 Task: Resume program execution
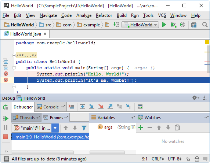pos(6,118)
